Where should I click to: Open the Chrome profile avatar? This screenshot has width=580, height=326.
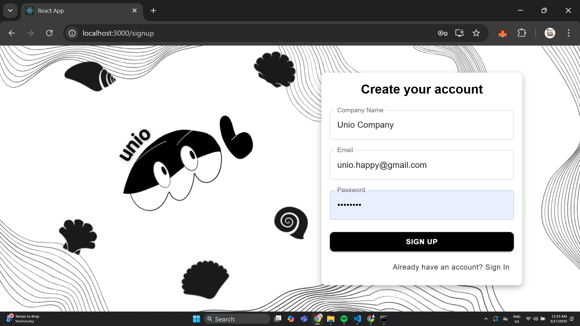click(x=550, y=33)
